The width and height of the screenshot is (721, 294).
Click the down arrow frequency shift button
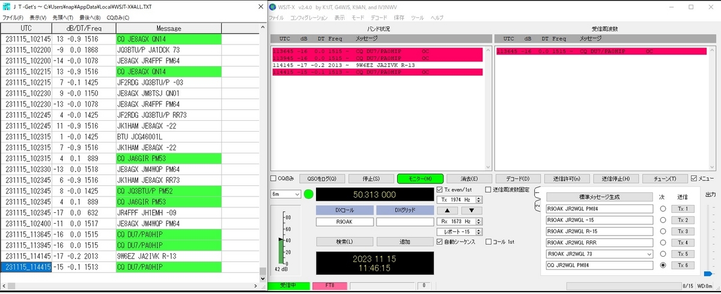[472, 210]
